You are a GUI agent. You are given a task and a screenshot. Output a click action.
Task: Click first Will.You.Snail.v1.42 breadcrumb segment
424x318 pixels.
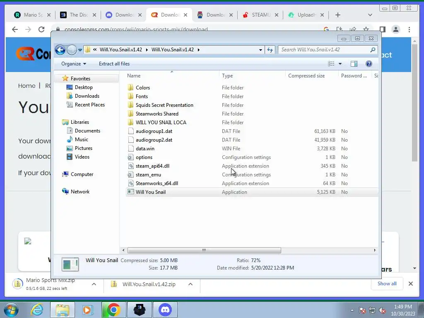click(120, 50)
